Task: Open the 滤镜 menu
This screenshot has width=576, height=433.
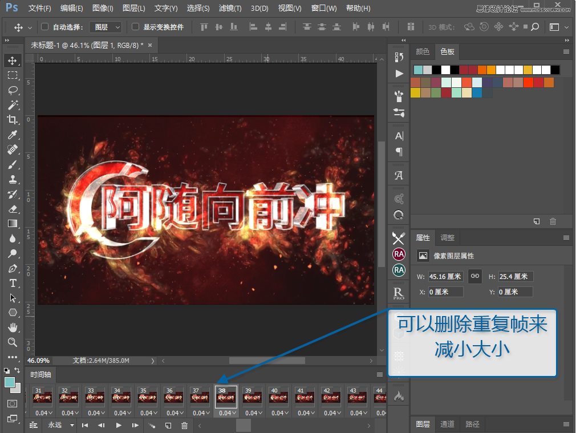Action: pyautogui.click(x=230, y=8)
